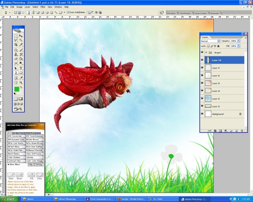Toggle lock transparent pixels in Layers

208,46
